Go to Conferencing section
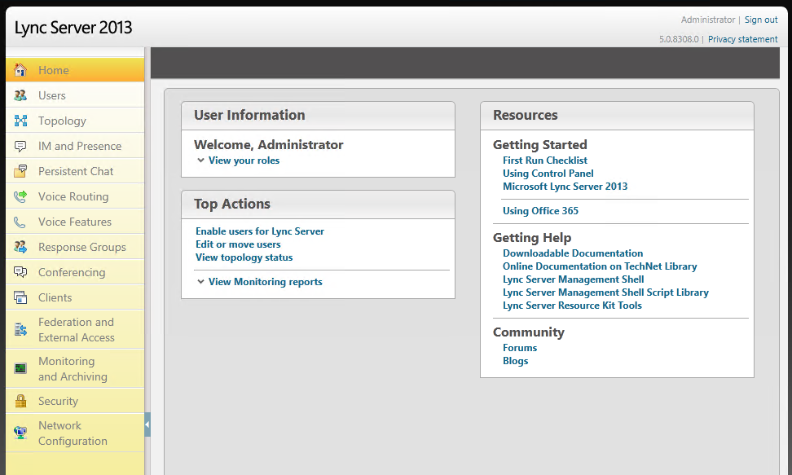The height and width of the screenshot is (475, 792). click(x=75, y=272)
